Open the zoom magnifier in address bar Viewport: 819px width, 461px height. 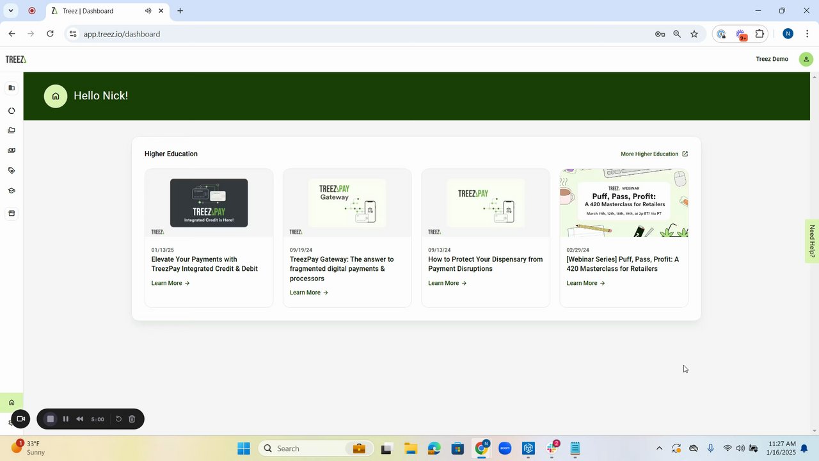(x=677, y=34)
